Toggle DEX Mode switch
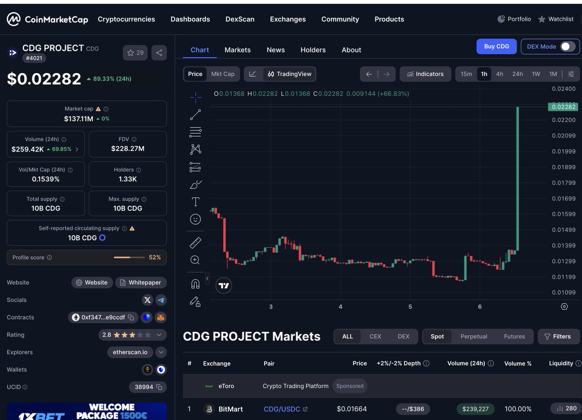The height and width of the screenshot is (420, 582). [568, 47]
